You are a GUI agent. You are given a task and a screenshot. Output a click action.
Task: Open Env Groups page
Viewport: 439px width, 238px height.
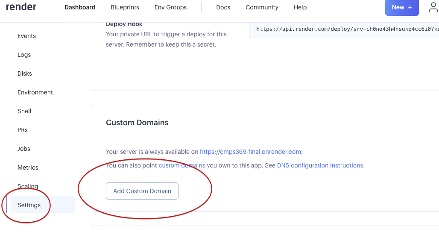click(x=170, y=7)
